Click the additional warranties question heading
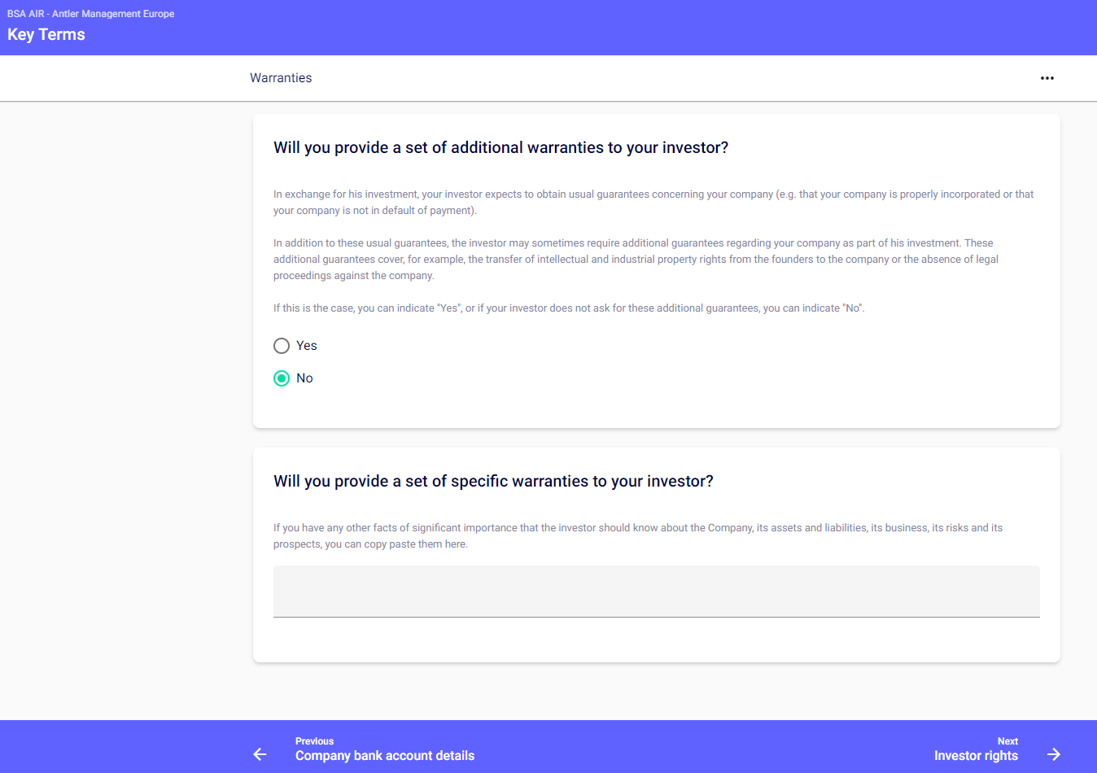The height and width of the screenshot is (773, 1097). (500, 147)
